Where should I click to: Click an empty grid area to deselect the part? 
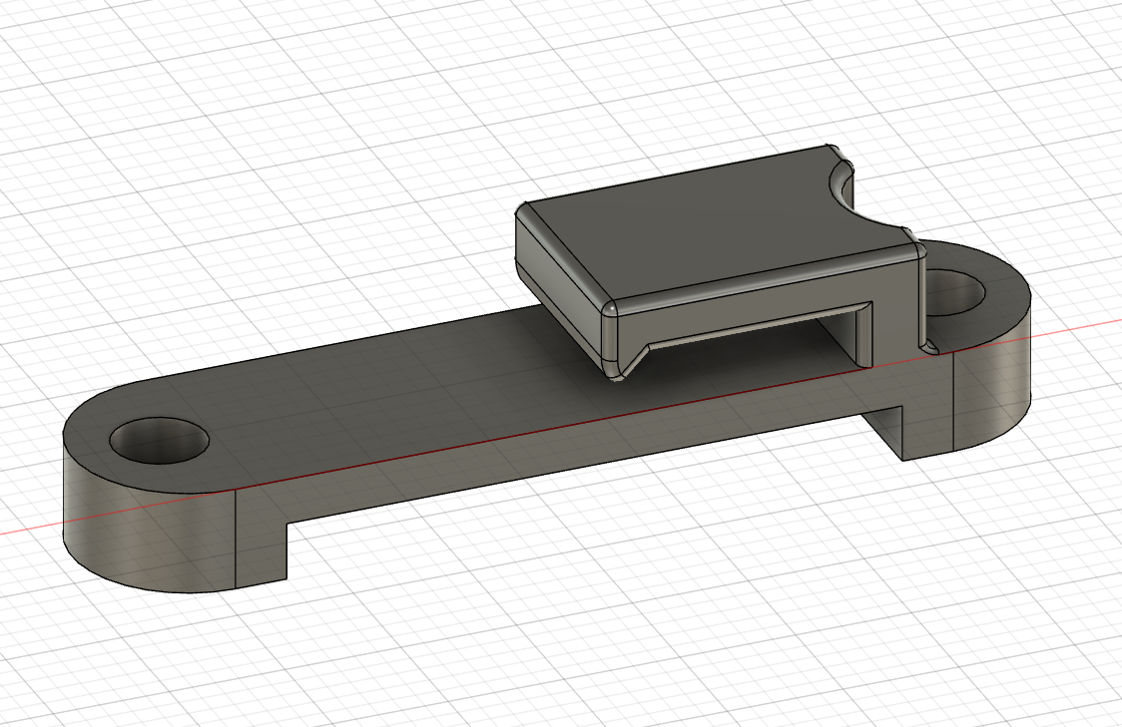click(200, 120)
